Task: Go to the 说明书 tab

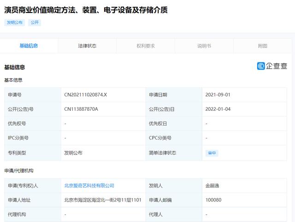Action: [204, 46]
